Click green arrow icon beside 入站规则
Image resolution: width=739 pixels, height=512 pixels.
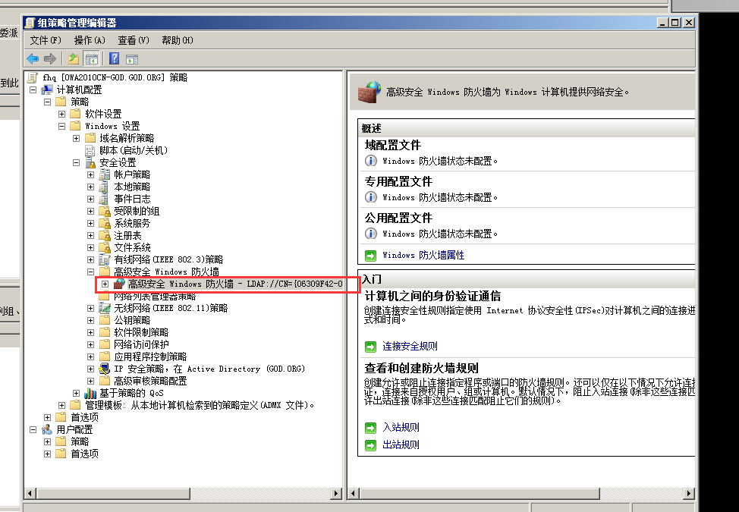coord(371,428)
